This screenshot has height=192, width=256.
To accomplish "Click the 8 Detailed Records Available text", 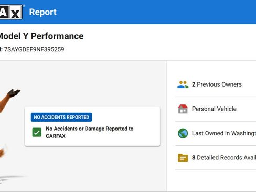I will [x=224, y=158].
